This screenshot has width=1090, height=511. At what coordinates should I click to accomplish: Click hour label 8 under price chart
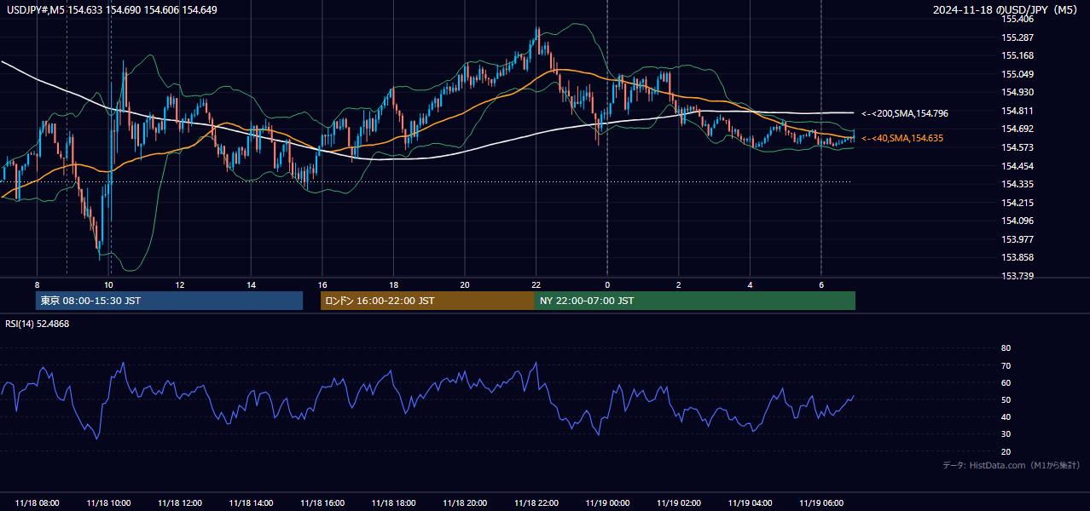37,284
